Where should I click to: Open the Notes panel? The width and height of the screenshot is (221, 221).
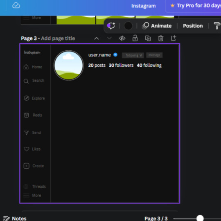[x=15, y=218]
